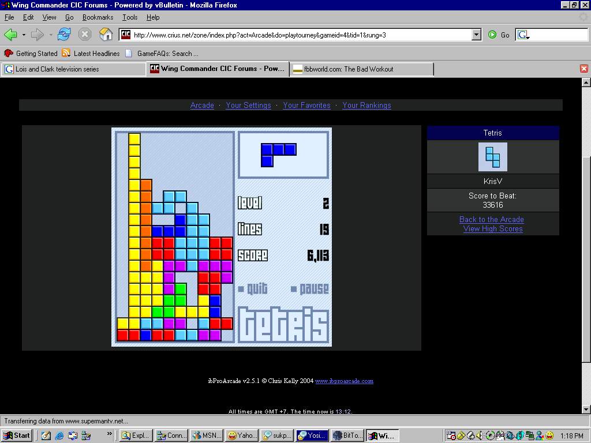
Task: Open the View menu
Action: (x=49, y=17)
